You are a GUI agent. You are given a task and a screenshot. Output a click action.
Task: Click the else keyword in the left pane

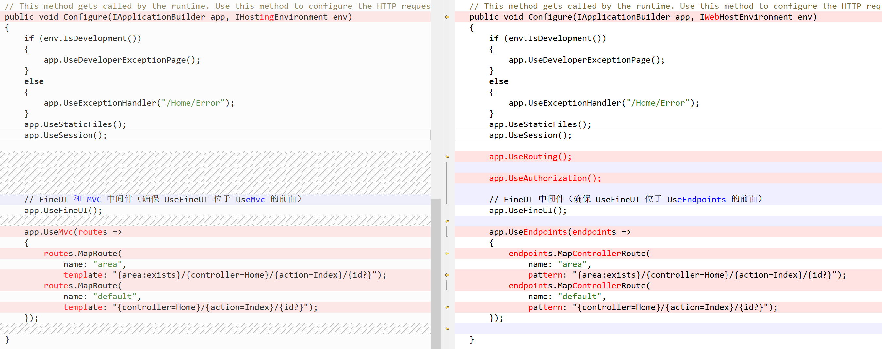coord(34,81)
